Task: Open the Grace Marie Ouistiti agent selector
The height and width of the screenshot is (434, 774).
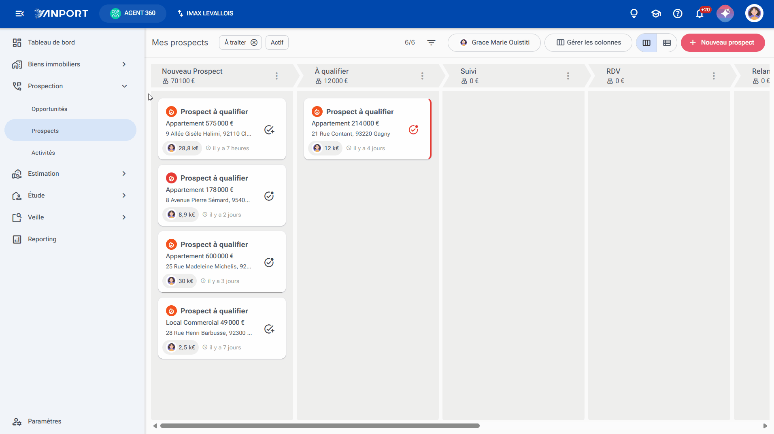Action: click(x=494, y=43)
